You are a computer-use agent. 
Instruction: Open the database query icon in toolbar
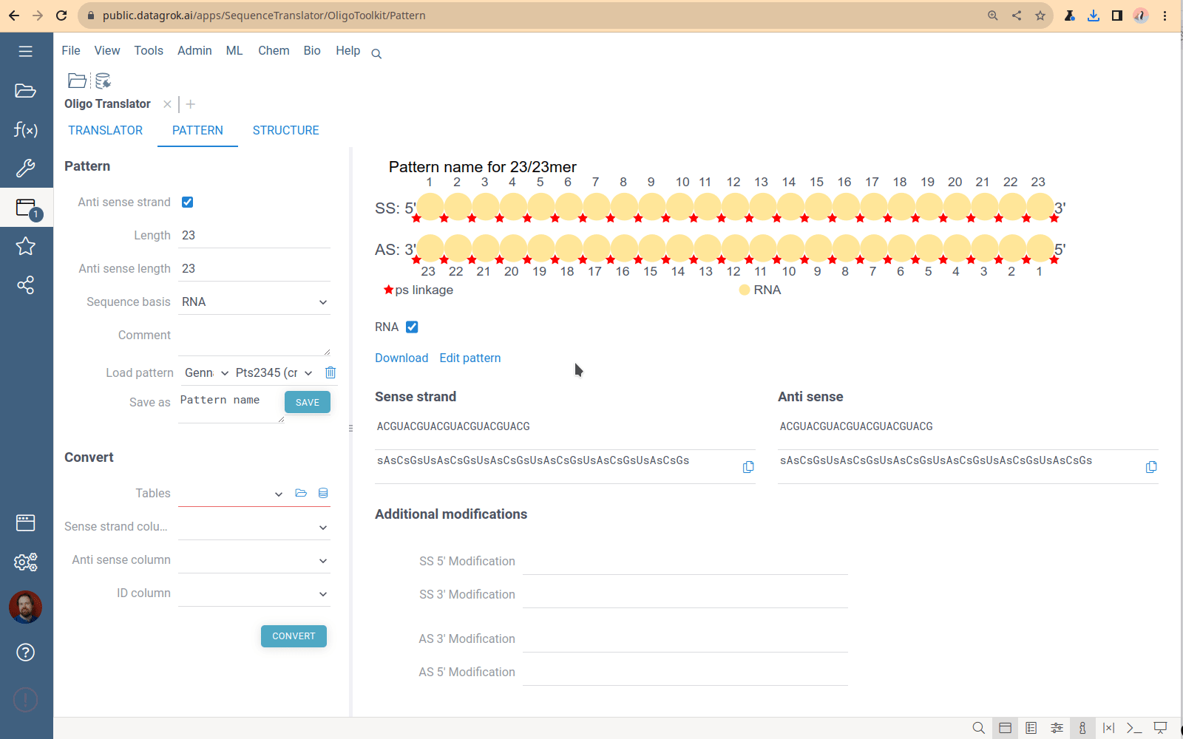pos(103,81)
